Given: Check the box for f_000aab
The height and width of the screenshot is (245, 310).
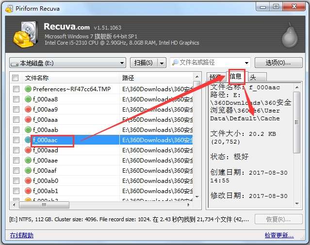Looking at the screenshot, I should (16, 130).
